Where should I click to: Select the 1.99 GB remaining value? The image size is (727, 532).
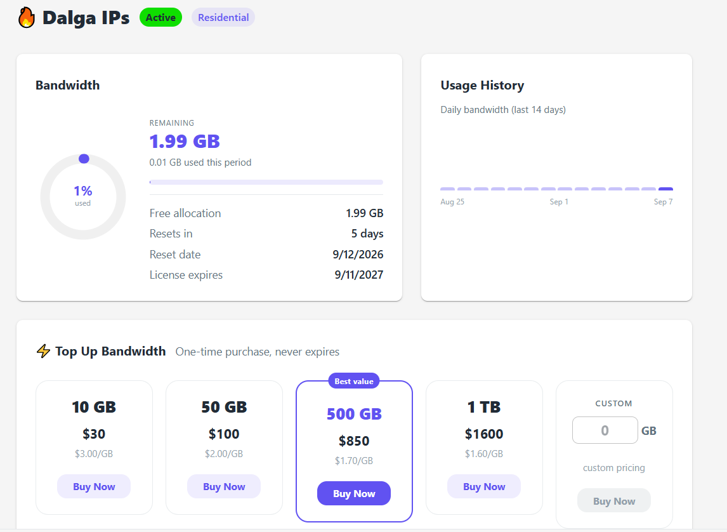click(185, 141)
